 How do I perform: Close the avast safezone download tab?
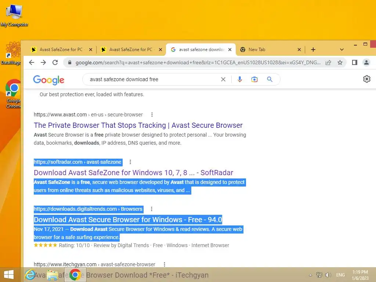(x=230, y=50)
